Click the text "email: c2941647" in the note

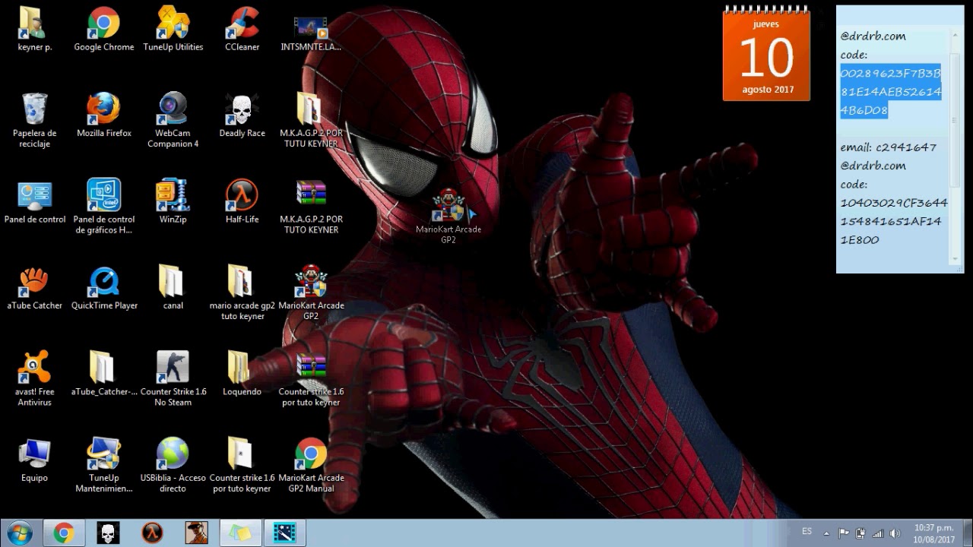888,147
